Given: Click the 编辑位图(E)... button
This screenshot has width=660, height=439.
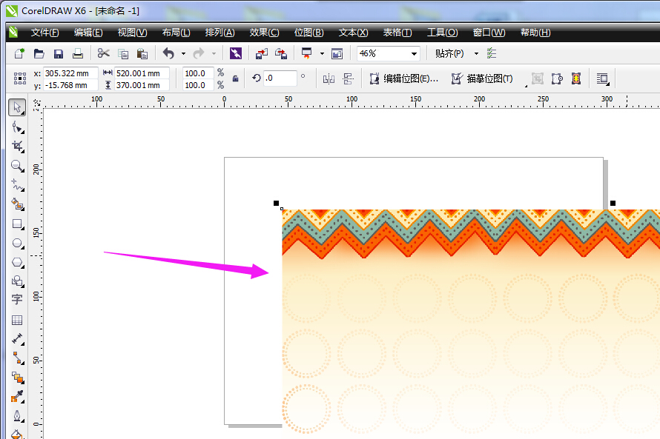Looking at the screenshot, I should point(404,78).
